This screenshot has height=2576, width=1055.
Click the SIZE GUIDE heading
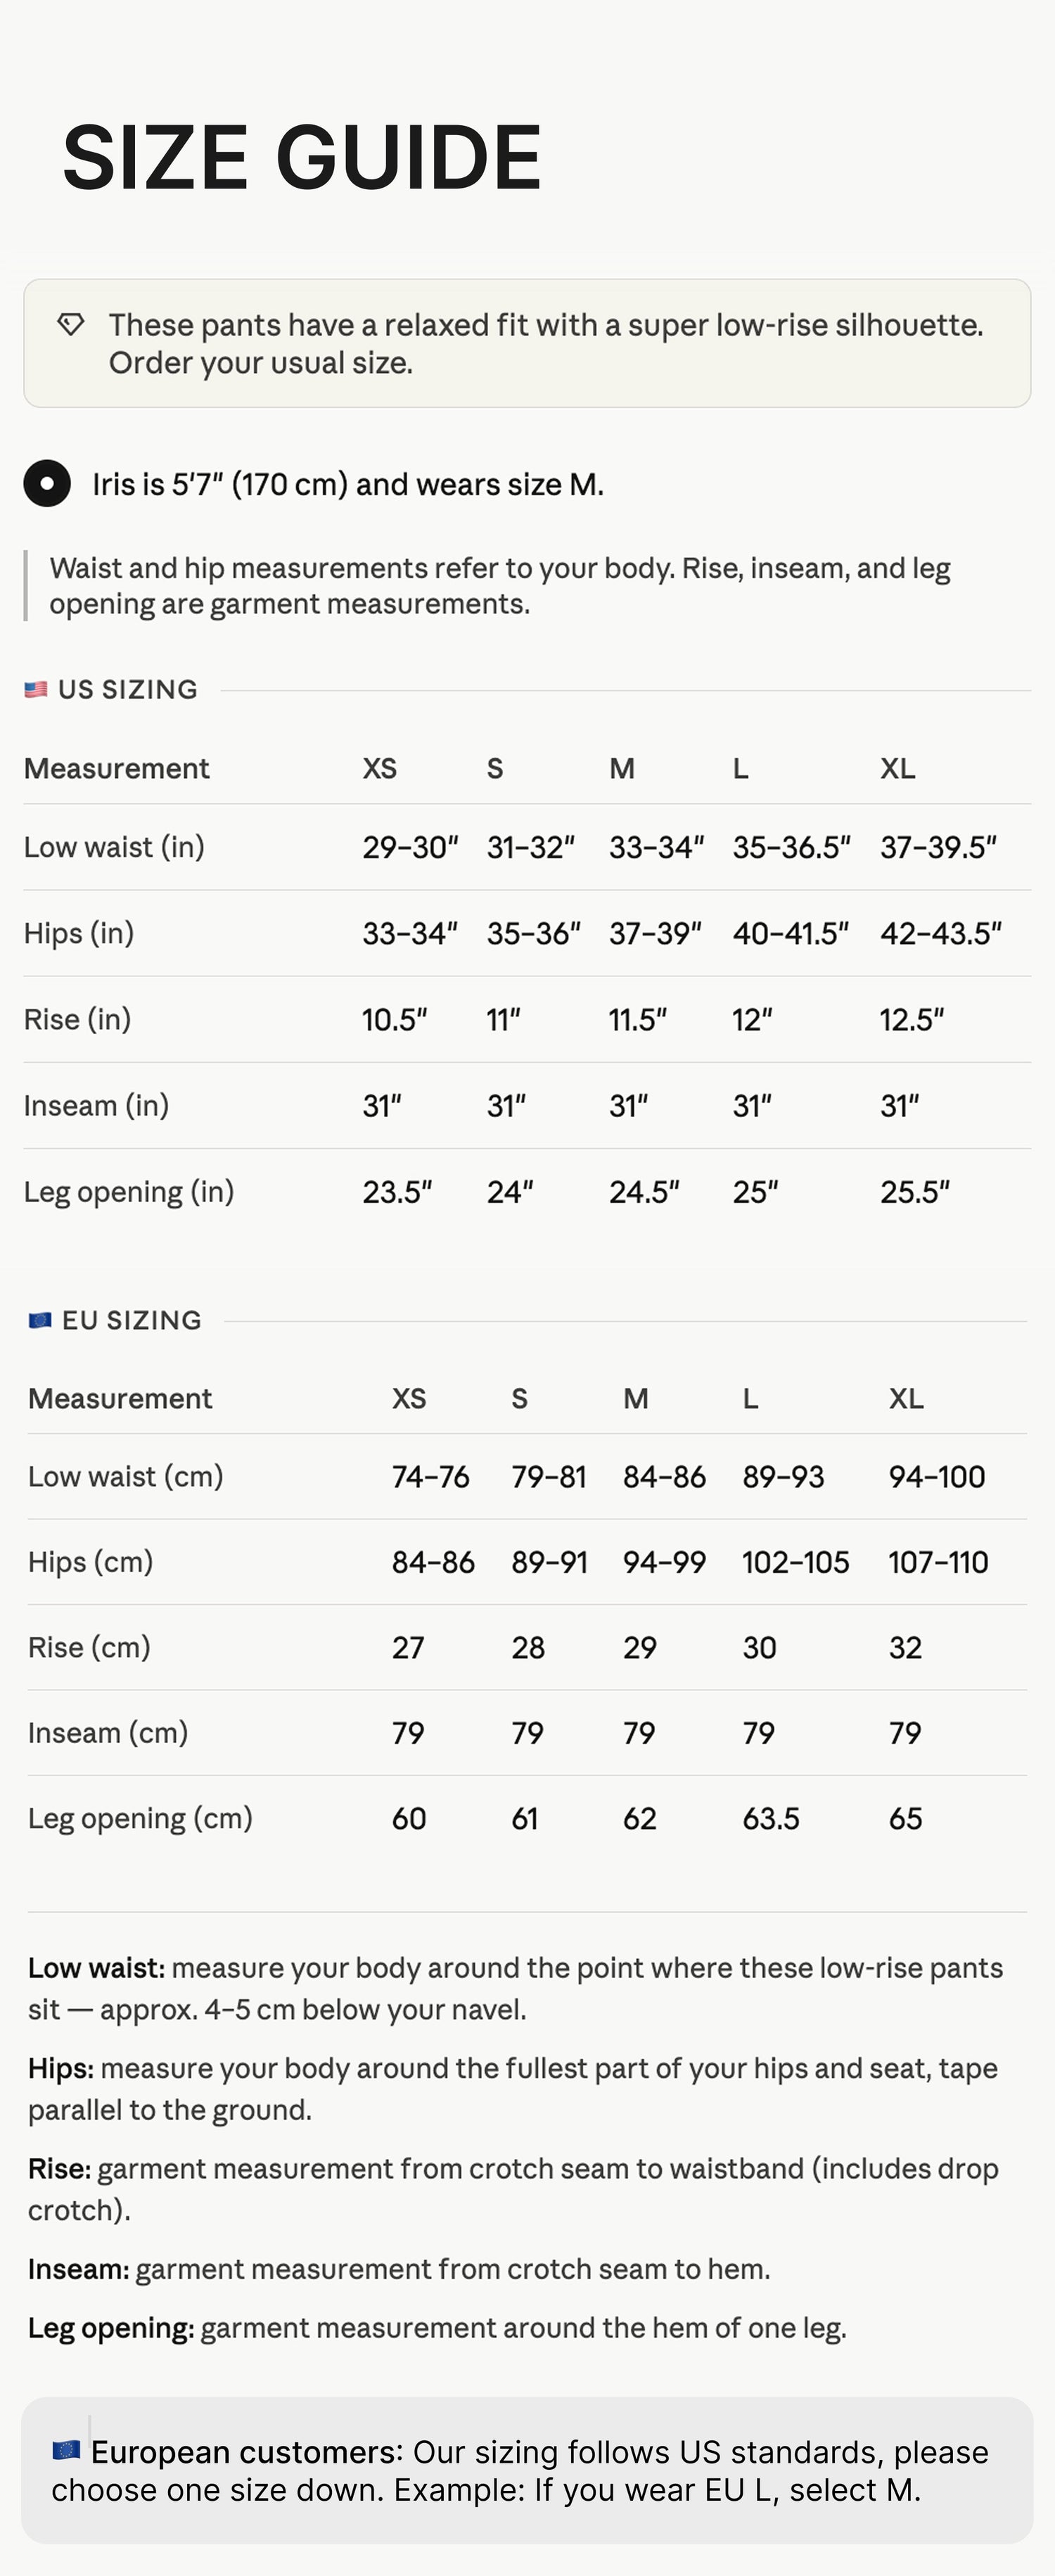point(302,157)
